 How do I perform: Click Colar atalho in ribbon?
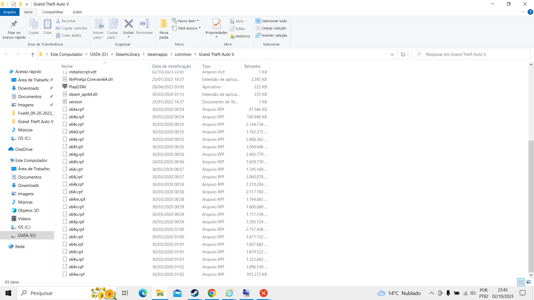tap(69, 35)
